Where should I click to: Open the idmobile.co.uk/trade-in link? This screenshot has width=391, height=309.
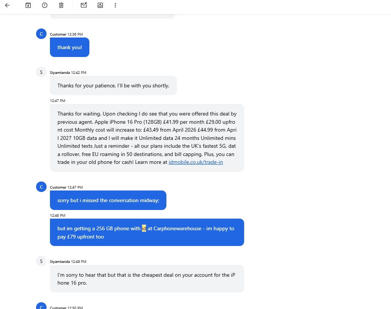[x=196, y=162]
